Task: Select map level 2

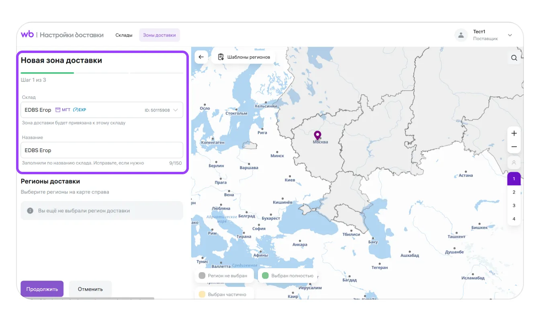Action: point(514,192)
